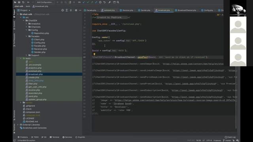Open Project panel gear options
Viewport: 253px width, 142px height.
coord(76,10)
